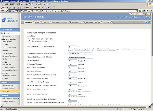Image resolution: width=153 pixels, height=111 pixels.
Task: Open Overview in the sidebar
Action: pos(6,36)
